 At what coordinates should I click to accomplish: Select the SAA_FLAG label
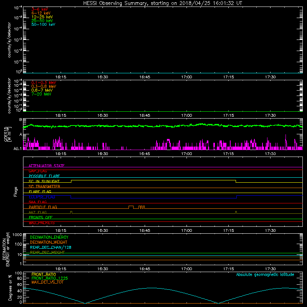click(x=38, y=202)
